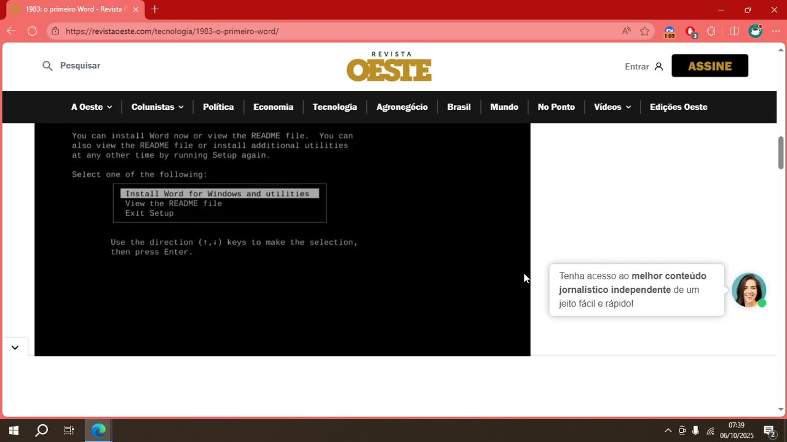Open a new tab with plus icon
The width and height of the screenshot is (787, 442).
pos(155,9)
